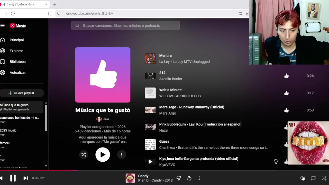Like the playing song Candy
The height and width of the screenshot is (185, 329).
tap(189, 178)
